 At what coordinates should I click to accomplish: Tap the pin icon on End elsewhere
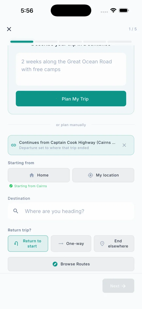[x=102, y=244]
